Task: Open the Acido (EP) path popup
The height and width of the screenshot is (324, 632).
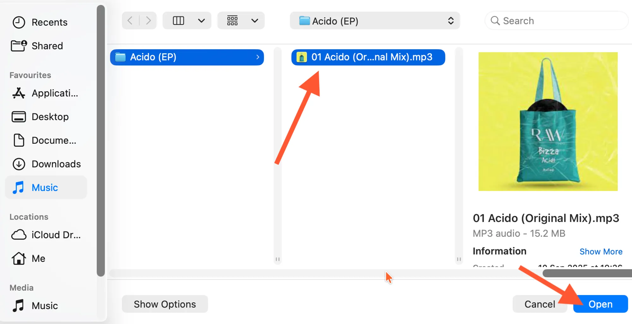Action: click(375, 21)
